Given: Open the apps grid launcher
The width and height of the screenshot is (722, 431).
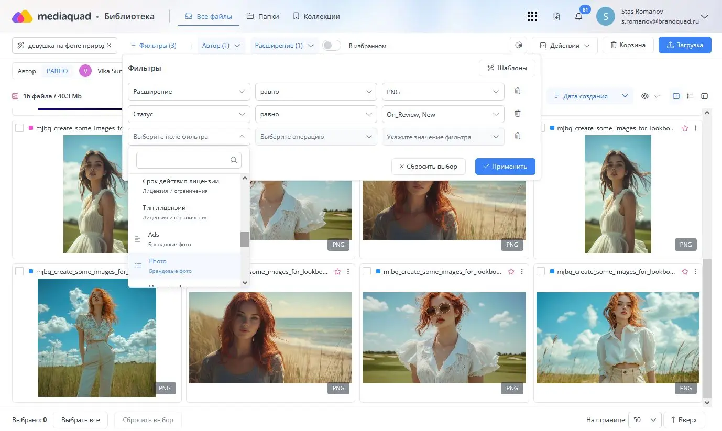Looking at the screenshot, I should coord(532,16).
